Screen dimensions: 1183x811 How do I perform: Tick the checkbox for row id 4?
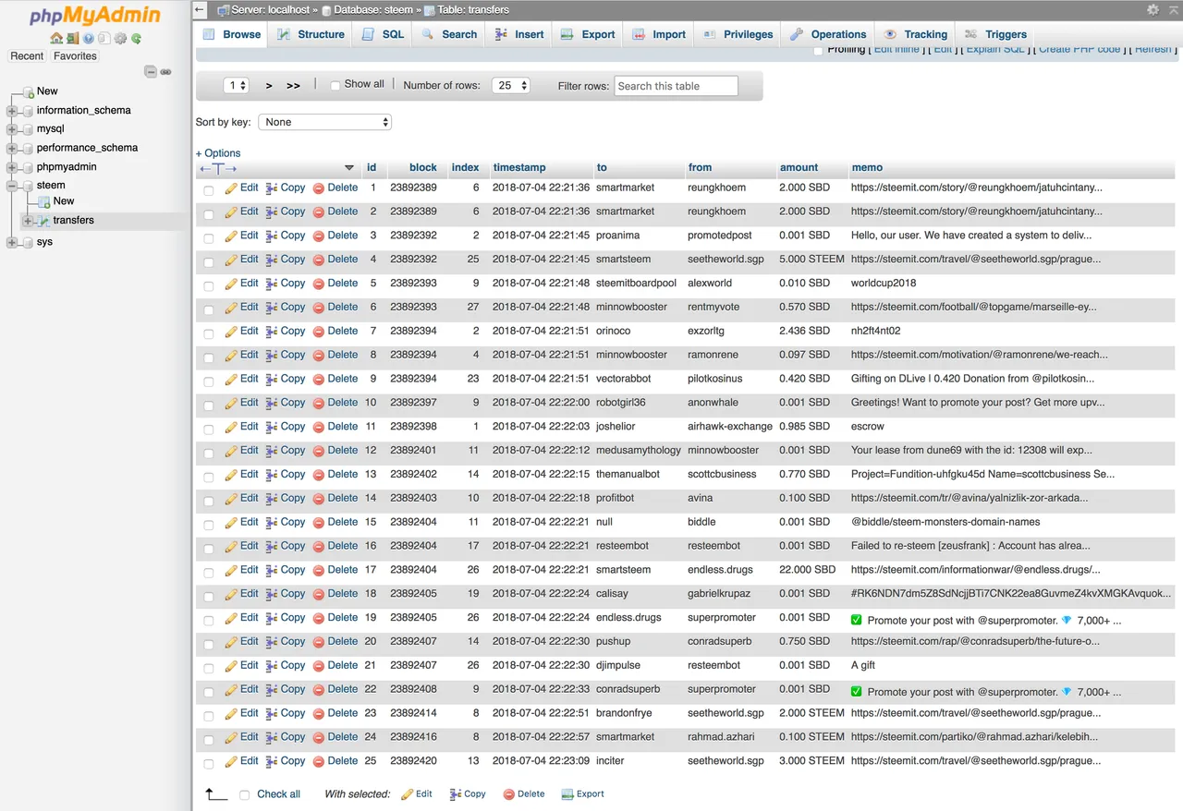click(x=208, y=261)
